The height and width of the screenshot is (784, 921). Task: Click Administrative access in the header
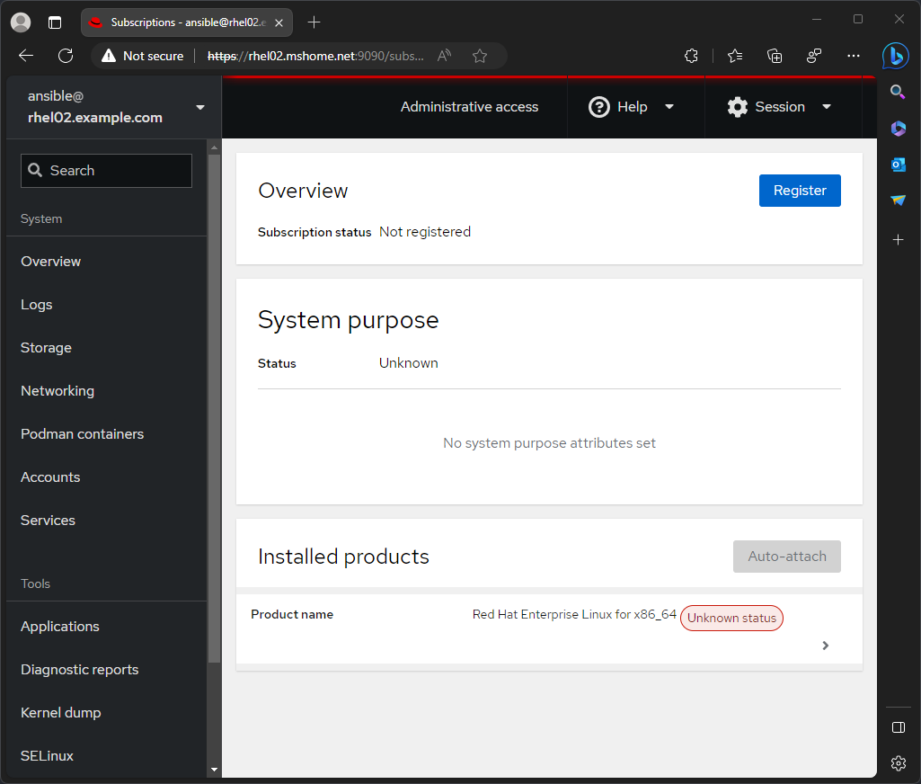point(469,106)
